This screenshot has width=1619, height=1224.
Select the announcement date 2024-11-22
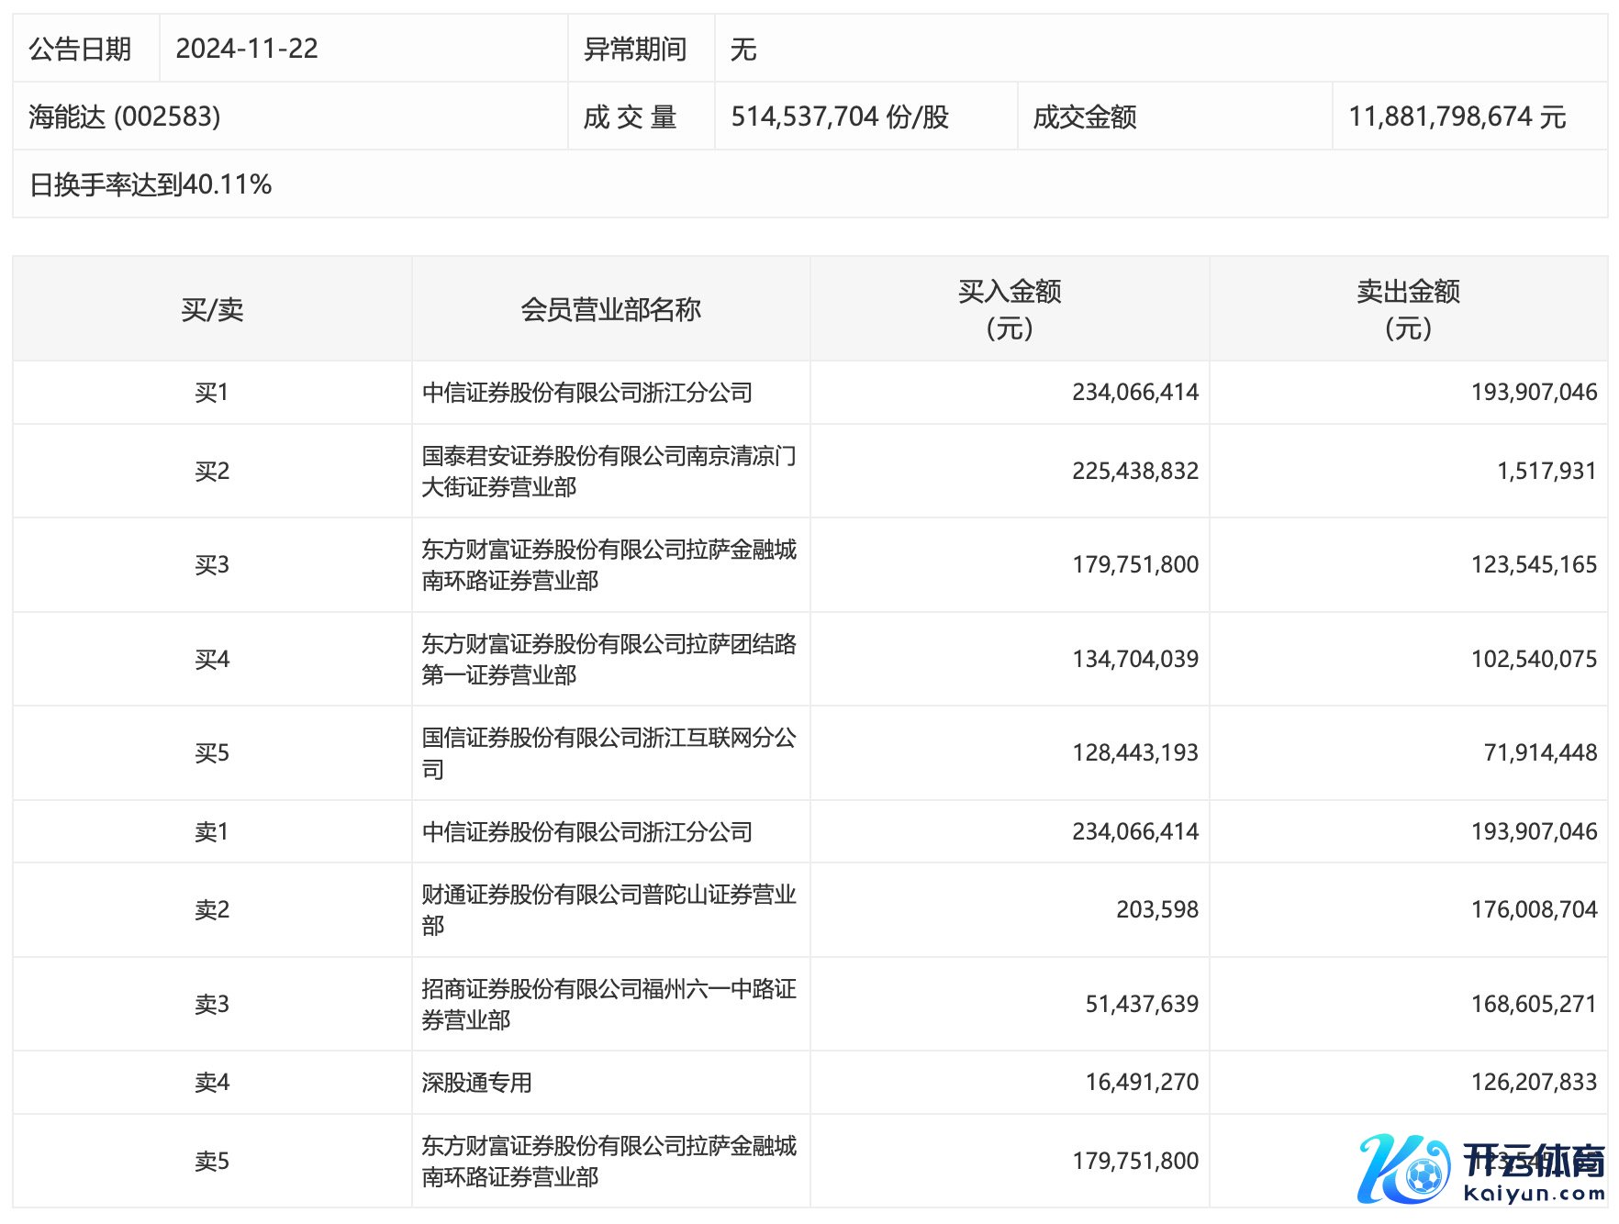[x=247, y=49]
